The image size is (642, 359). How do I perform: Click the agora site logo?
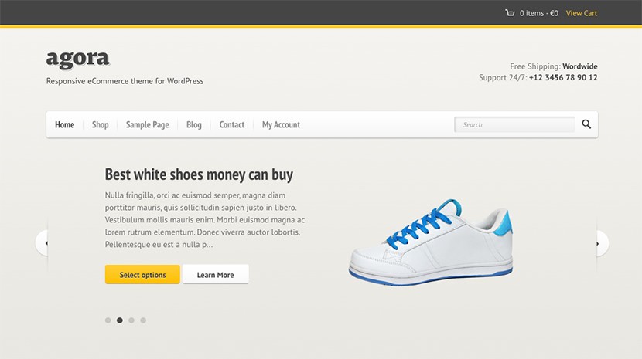click(78, 59)
